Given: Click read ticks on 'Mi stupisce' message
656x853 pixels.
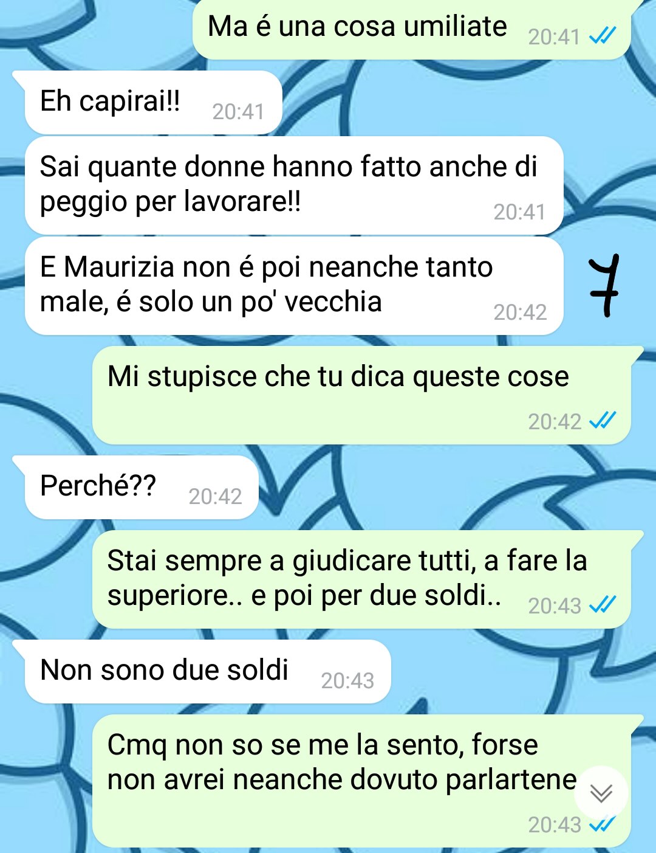Looking at the screenshot, I should 603,421.
